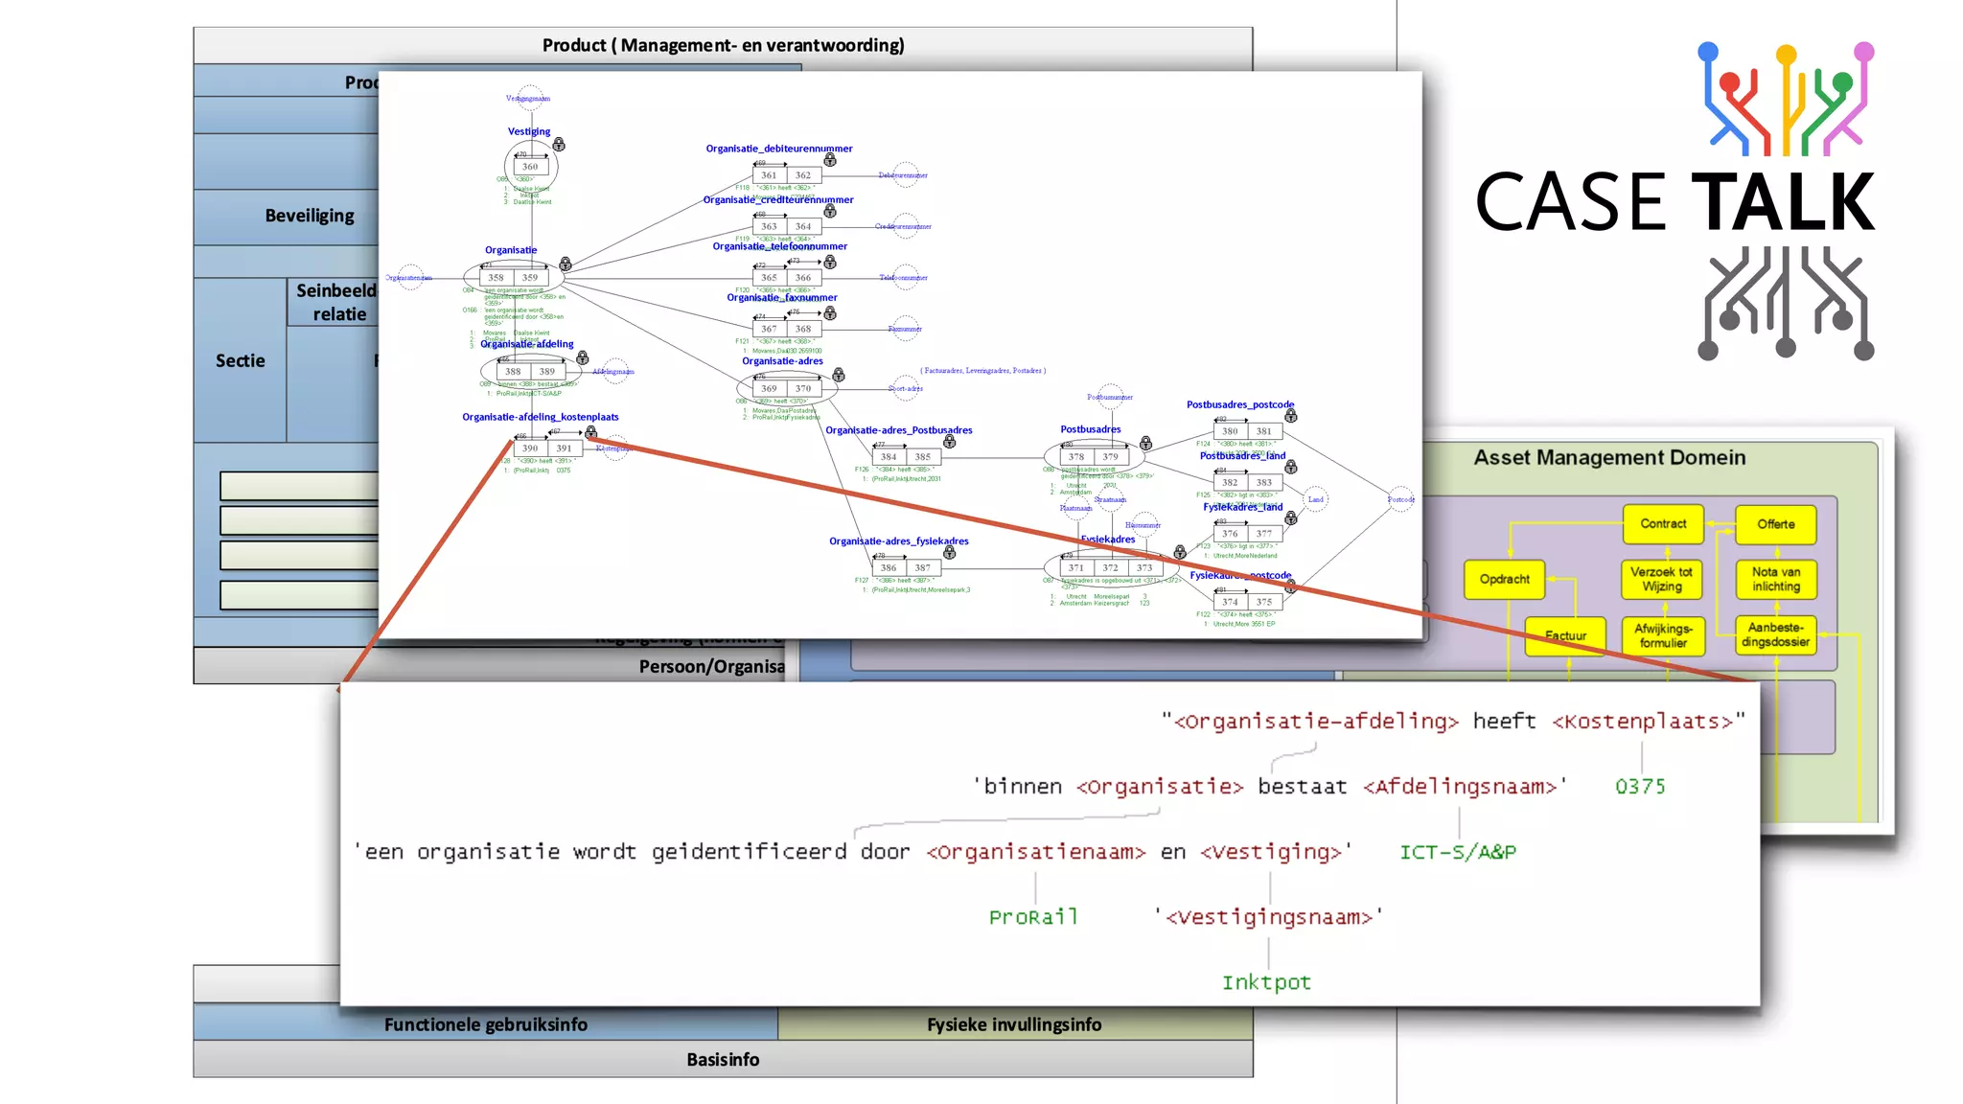Click the Contract box in Asset Management Domein
The image size is (1963, 1104).
pos(1663,524)
